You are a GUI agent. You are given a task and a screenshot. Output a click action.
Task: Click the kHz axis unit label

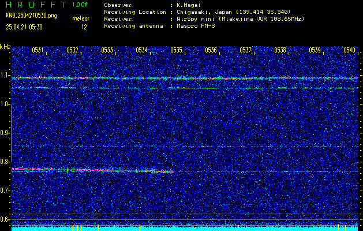coord(5,47)
